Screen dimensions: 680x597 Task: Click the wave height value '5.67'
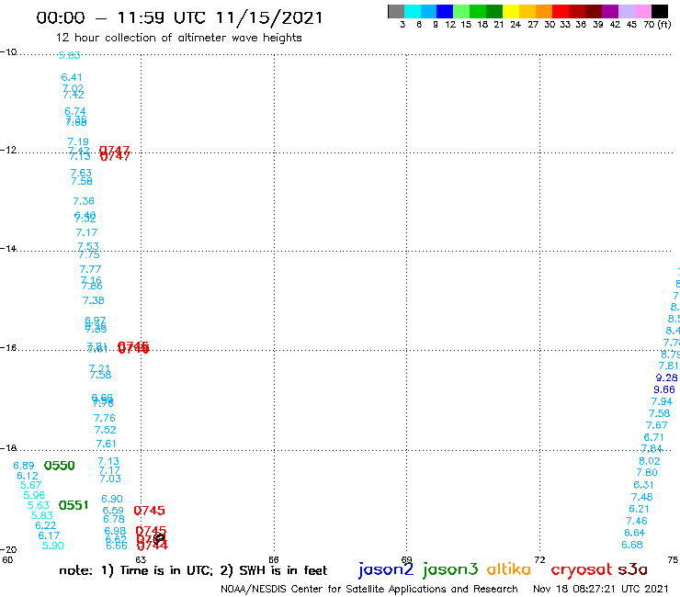pyautogui.click(x=30, y=485)
